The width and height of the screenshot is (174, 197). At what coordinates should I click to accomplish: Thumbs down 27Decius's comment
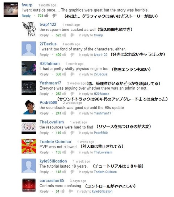pyautogui.click(x=72, y=55)
